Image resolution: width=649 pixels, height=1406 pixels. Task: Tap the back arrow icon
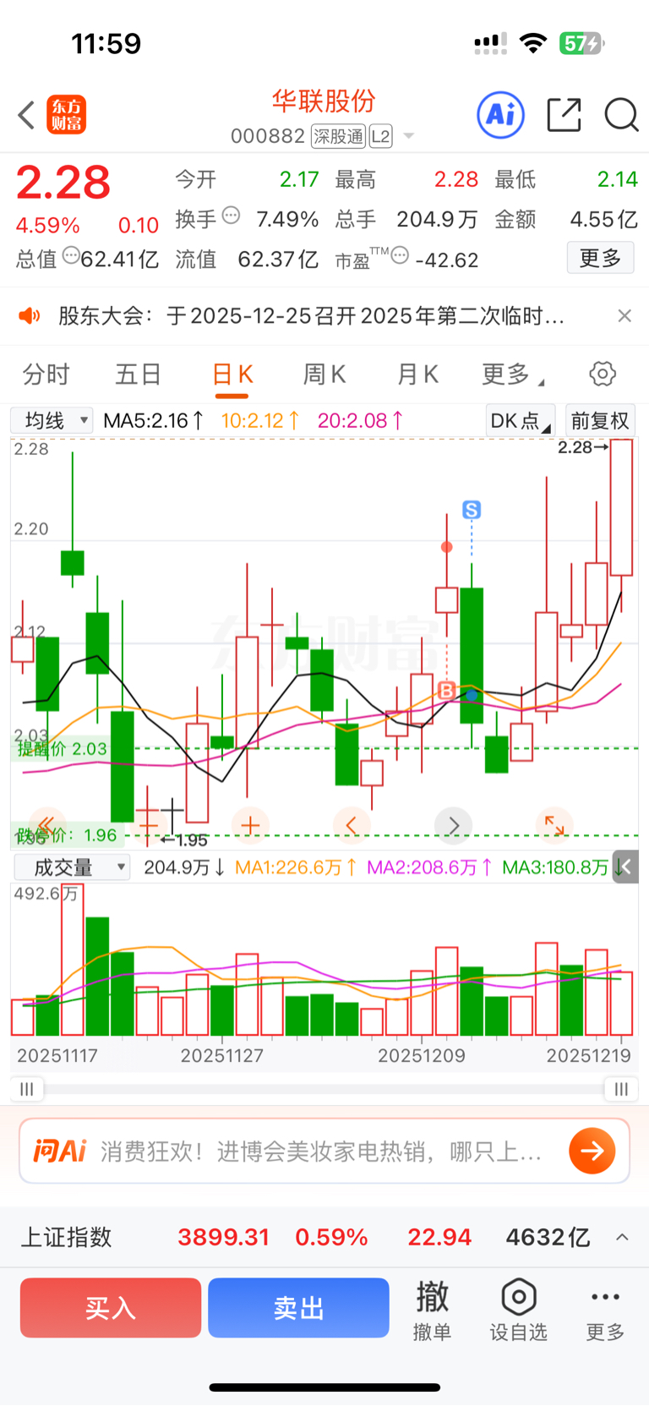27,115
